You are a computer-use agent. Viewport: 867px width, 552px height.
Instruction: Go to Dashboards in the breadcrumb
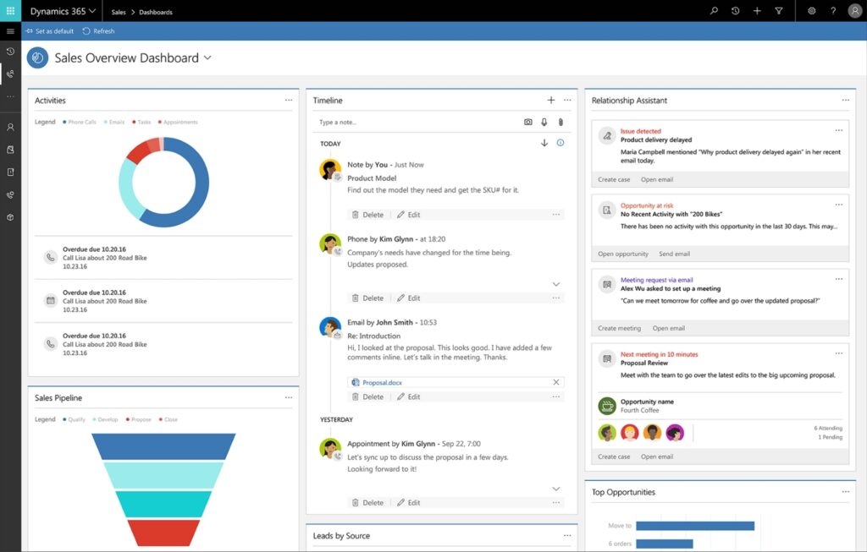156,12
